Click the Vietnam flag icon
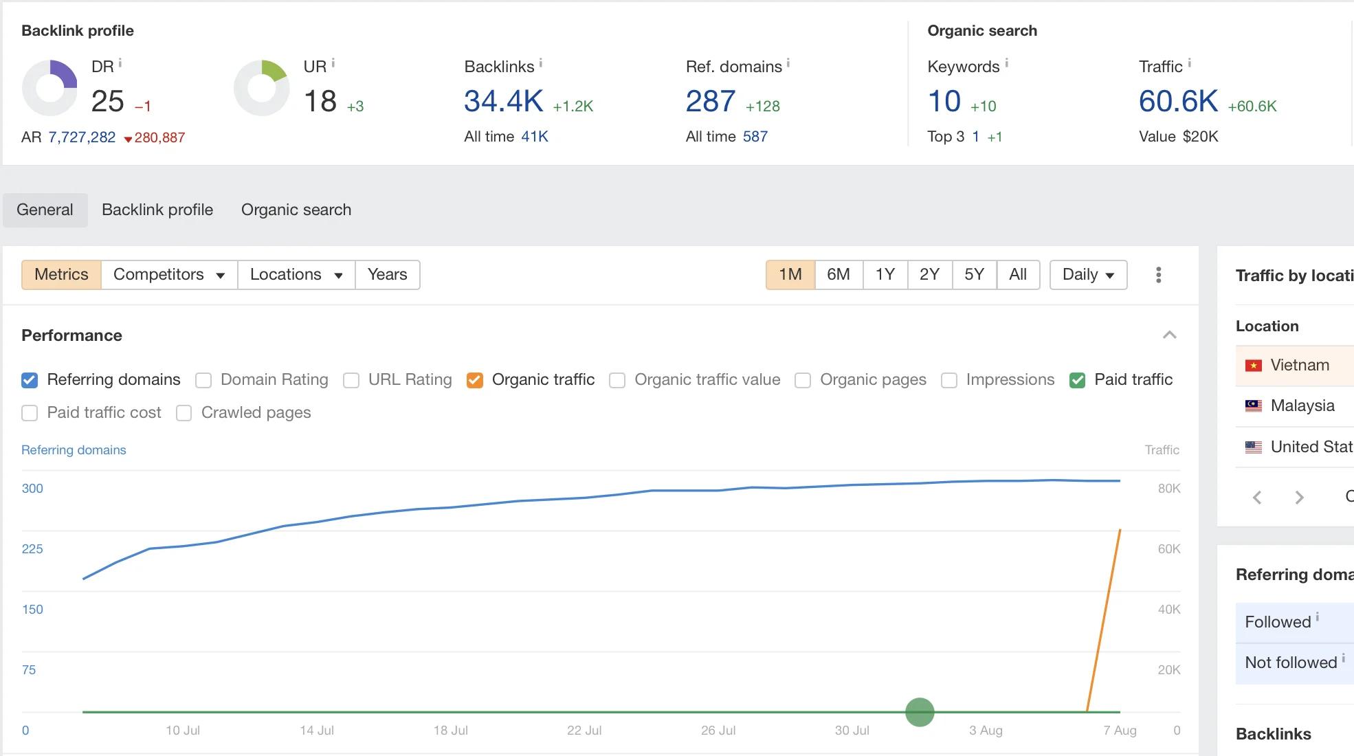1354x756 pixels. point(1254,366)
